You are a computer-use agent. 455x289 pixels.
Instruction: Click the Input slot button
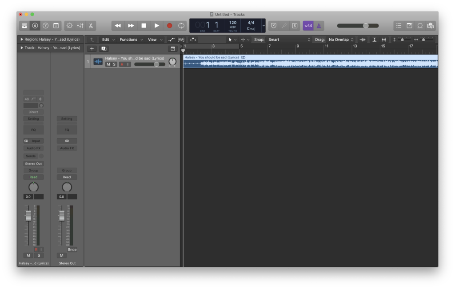tap(36, 141)
